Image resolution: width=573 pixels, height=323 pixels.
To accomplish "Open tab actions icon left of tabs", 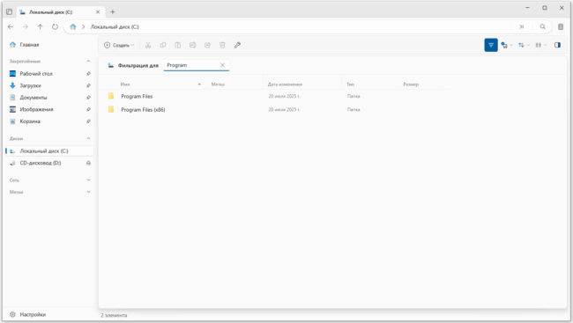I will [x=9, y=12].
